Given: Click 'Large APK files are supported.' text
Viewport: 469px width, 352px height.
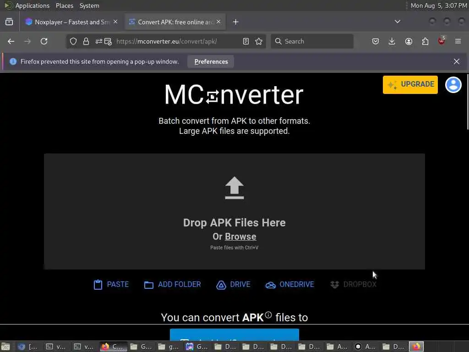Looking at the screenshot, I should pyautogui.click(x=234, y=131).
